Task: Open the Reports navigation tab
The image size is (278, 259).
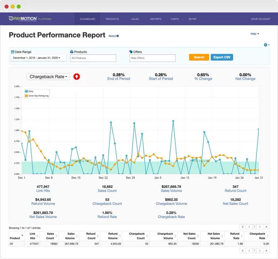Action: click(156, 19)
